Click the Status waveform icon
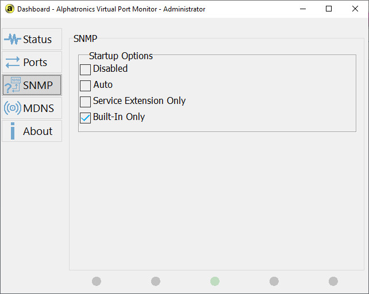The image size is (369, 294). (13, 40)
